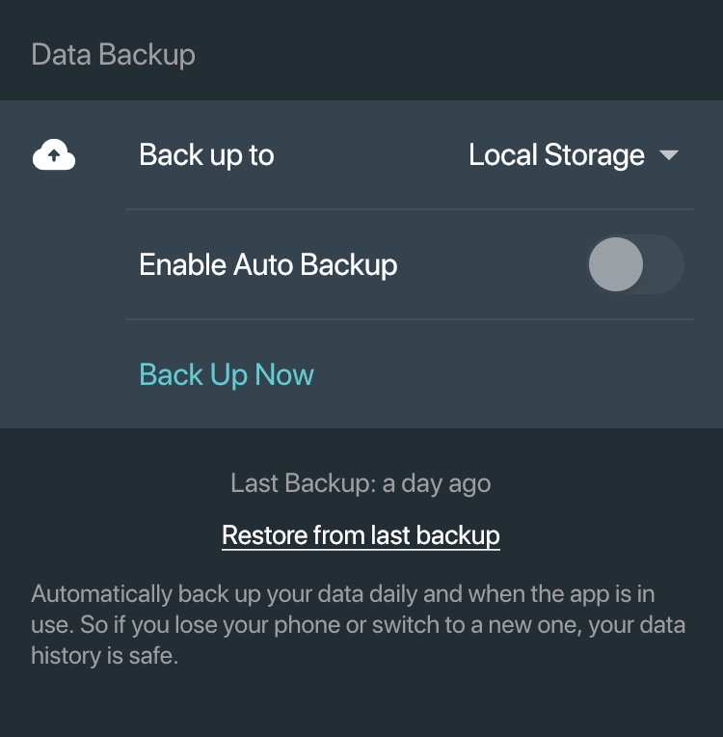This screenshot has height=737, width=723.
Task: Start a backup with Back Up Now
Action: pyautogui.click(x=227, y=374)
